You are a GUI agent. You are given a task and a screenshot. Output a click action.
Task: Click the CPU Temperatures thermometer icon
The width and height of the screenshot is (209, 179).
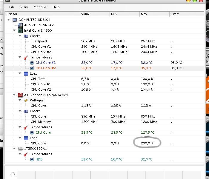26,57
